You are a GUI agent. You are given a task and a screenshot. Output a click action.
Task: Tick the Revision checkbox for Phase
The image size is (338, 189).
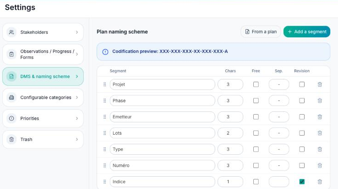[x=302, y=100]
